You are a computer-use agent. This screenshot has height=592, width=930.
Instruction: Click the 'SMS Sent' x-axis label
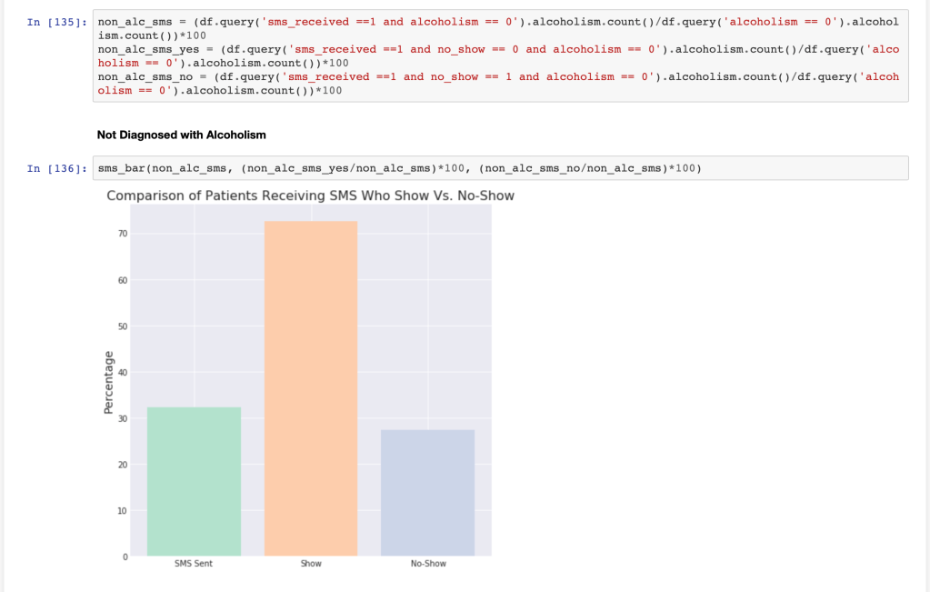coord(194,564)
